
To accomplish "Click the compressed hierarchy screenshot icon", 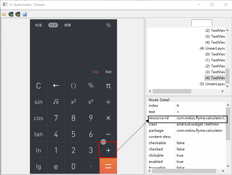I will coord(18,14).
